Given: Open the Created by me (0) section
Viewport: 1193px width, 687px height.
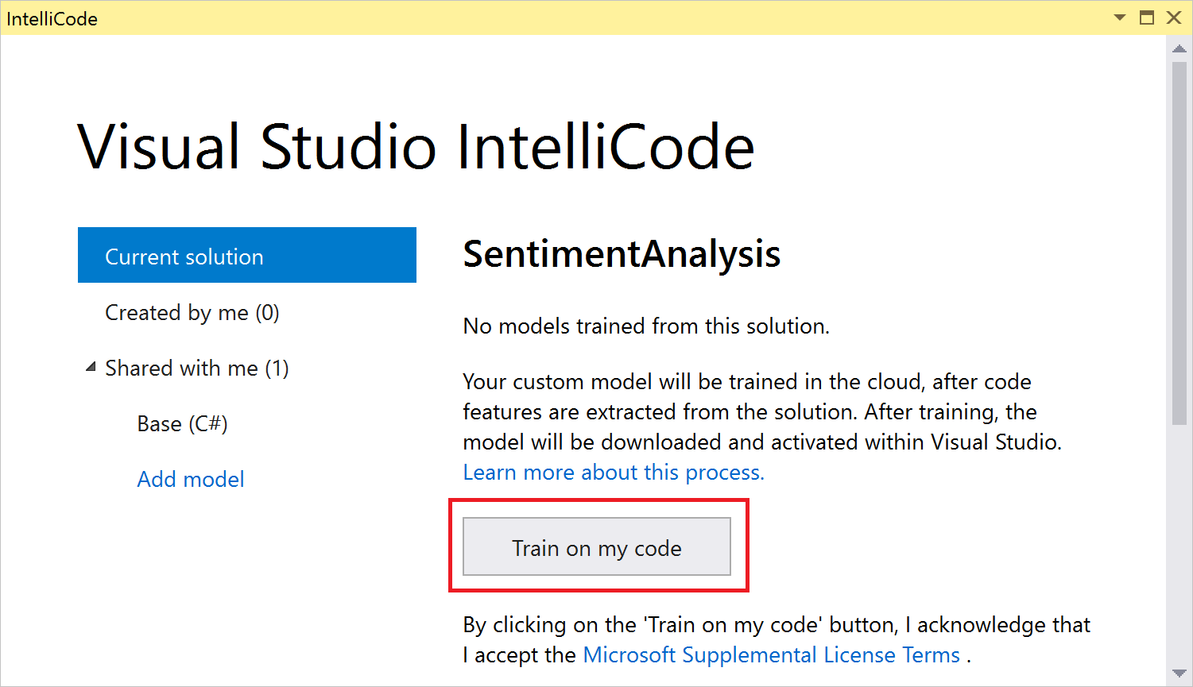Looking at the screenshot, I should [x=192, y=313].
